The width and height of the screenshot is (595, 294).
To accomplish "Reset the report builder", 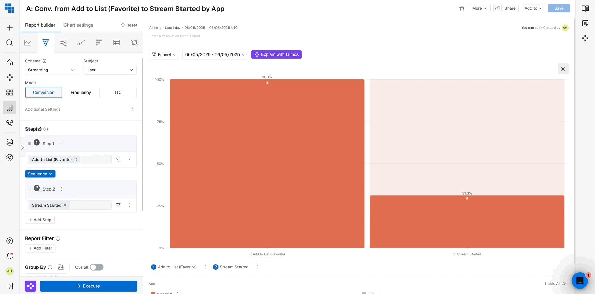I will click(x=129, y=25).
